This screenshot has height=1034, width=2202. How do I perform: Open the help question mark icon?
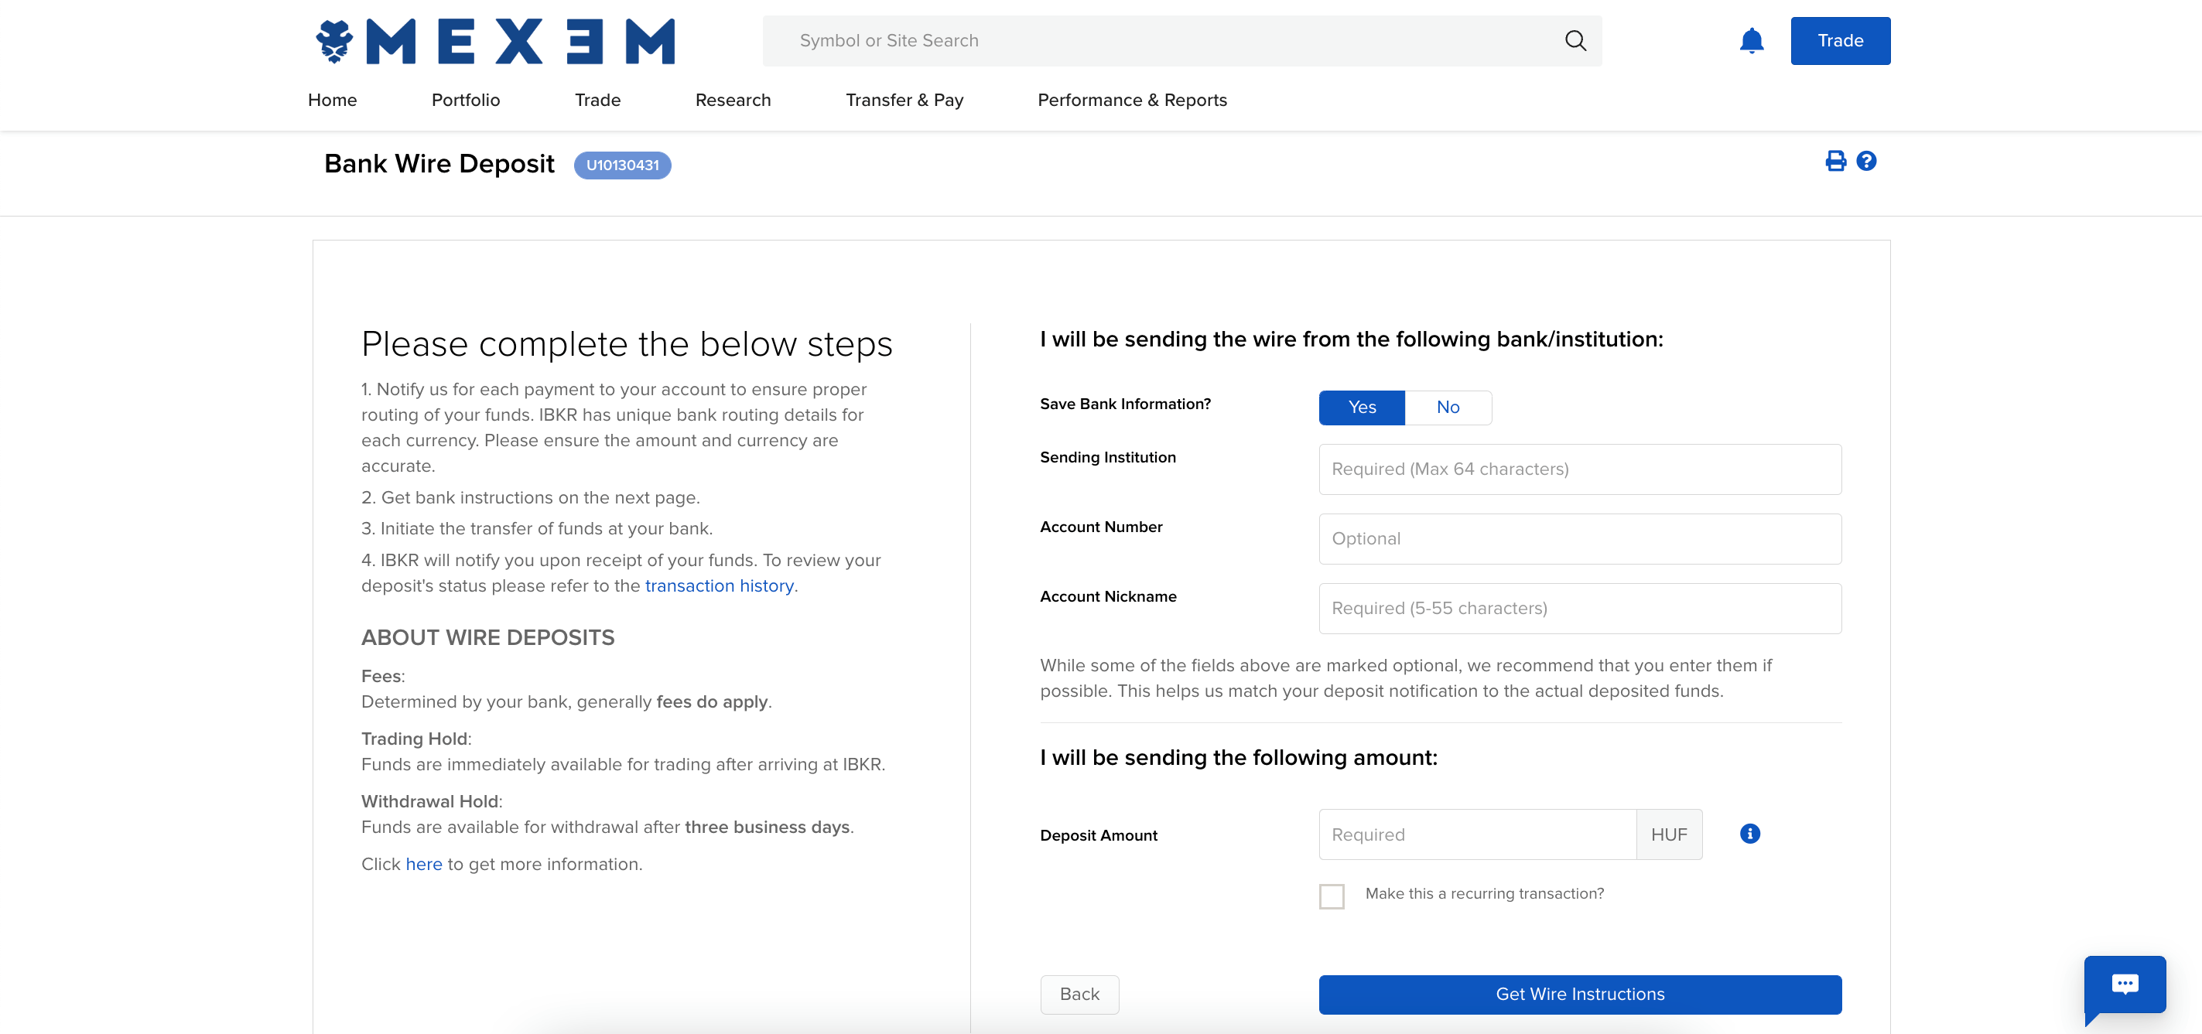pos(1866,161)
